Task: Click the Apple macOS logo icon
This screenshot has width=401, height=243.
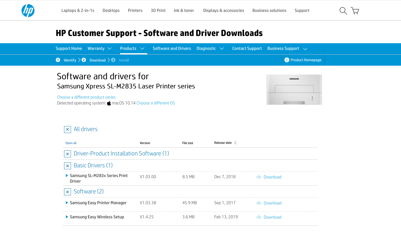Action: (109, 103)
